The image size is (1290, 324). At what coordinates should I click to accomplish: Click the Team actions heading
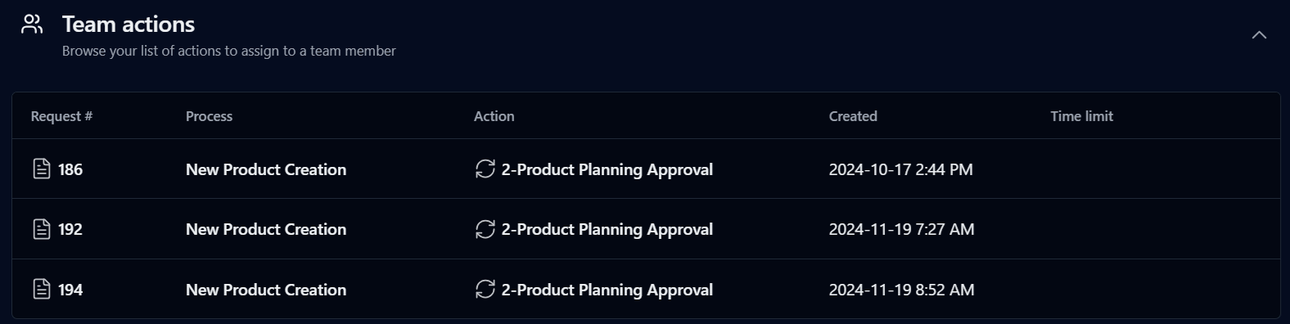pos(129,25)
